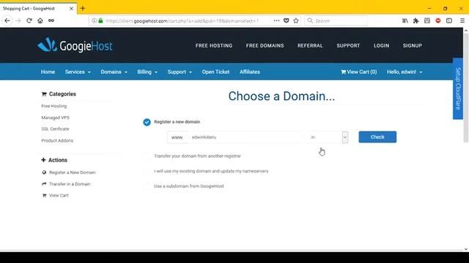The image size is (469, 263).
Task: Click the domain name input field
Action: [247, 137]
